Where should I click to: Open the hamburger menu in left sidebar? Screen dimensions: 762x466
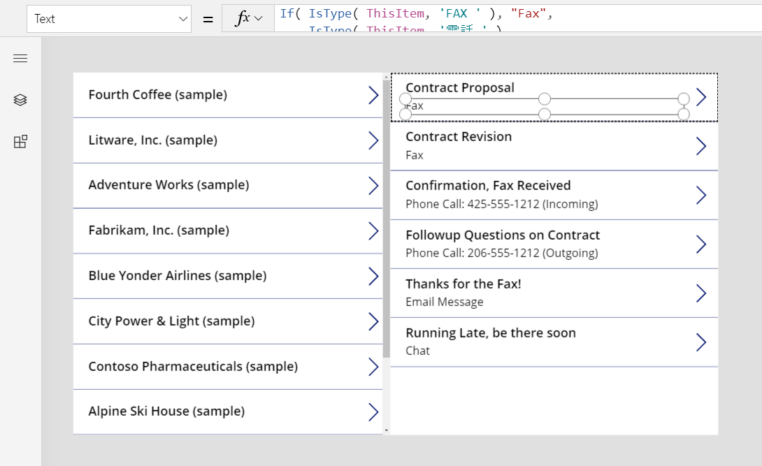pyautogui.click(x=20, y=59)
